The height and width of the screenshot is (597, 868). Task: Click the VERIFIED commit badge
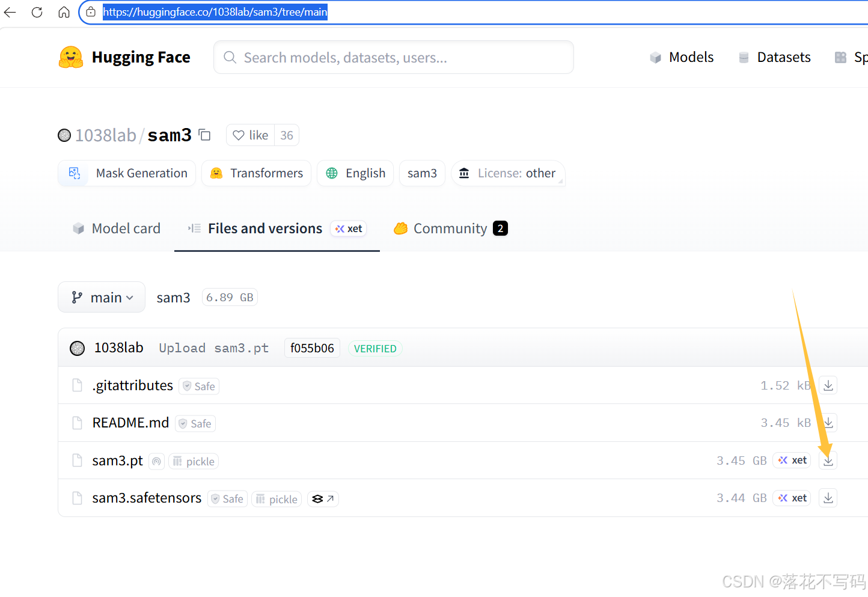375,349
